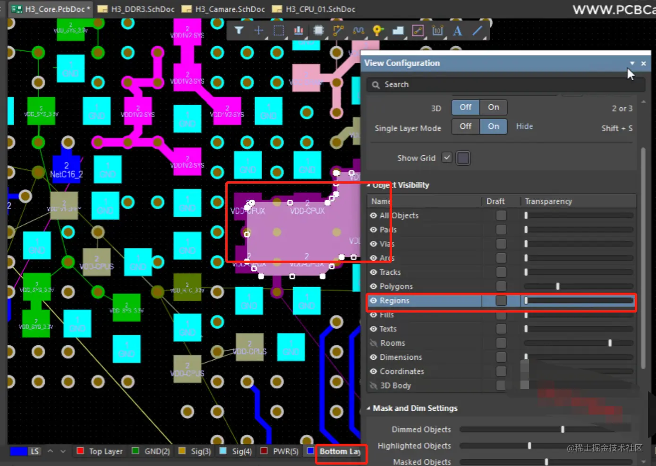Hide Tracks using its eye icon
The height and width of the screenshot is (466, 656).
[374, 272]
